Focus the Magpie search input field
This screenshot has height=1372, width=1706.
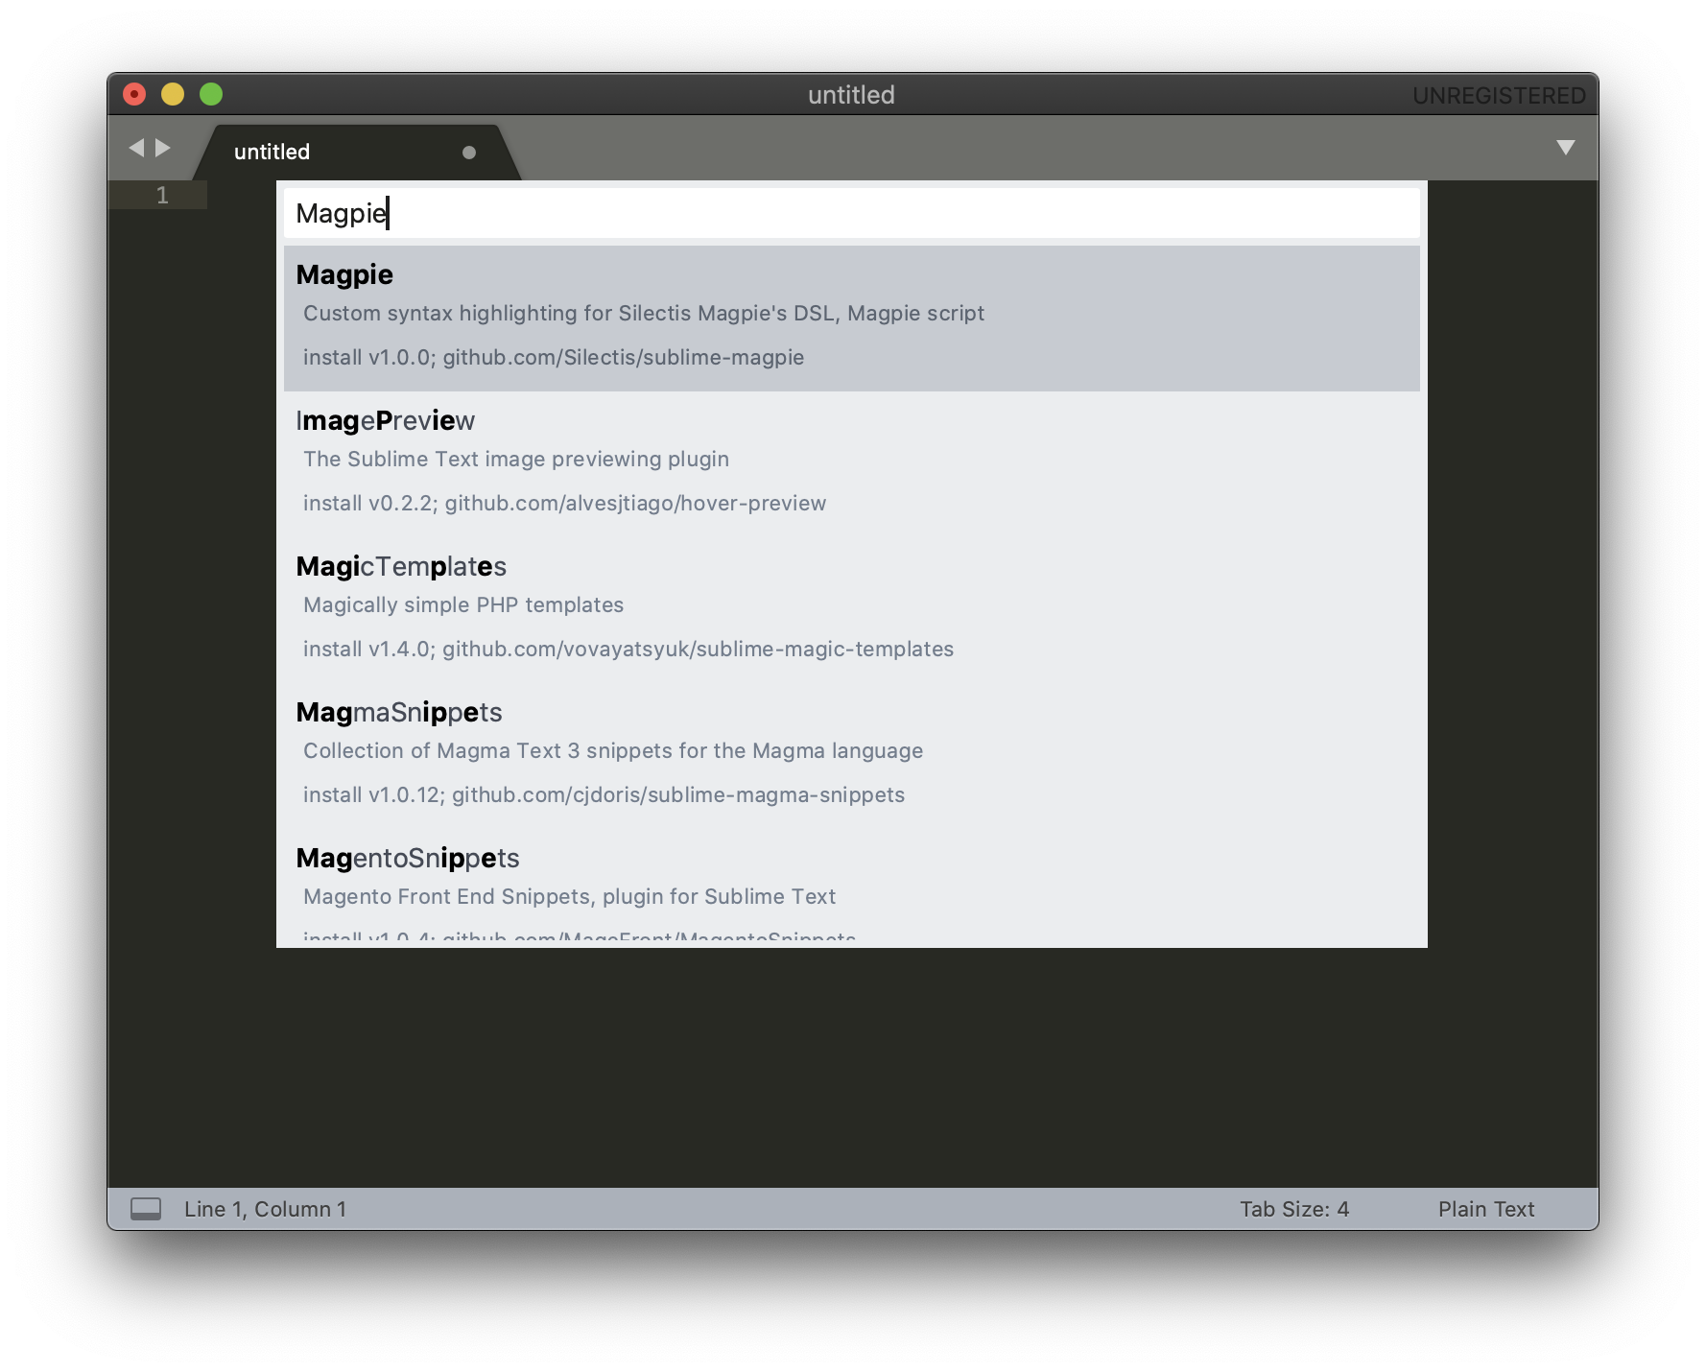coord(851,213)
